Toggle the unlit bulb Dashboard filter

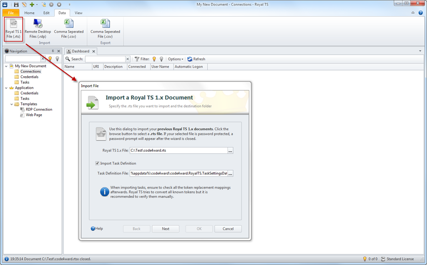pyautogui.click(x=161, y=59)
